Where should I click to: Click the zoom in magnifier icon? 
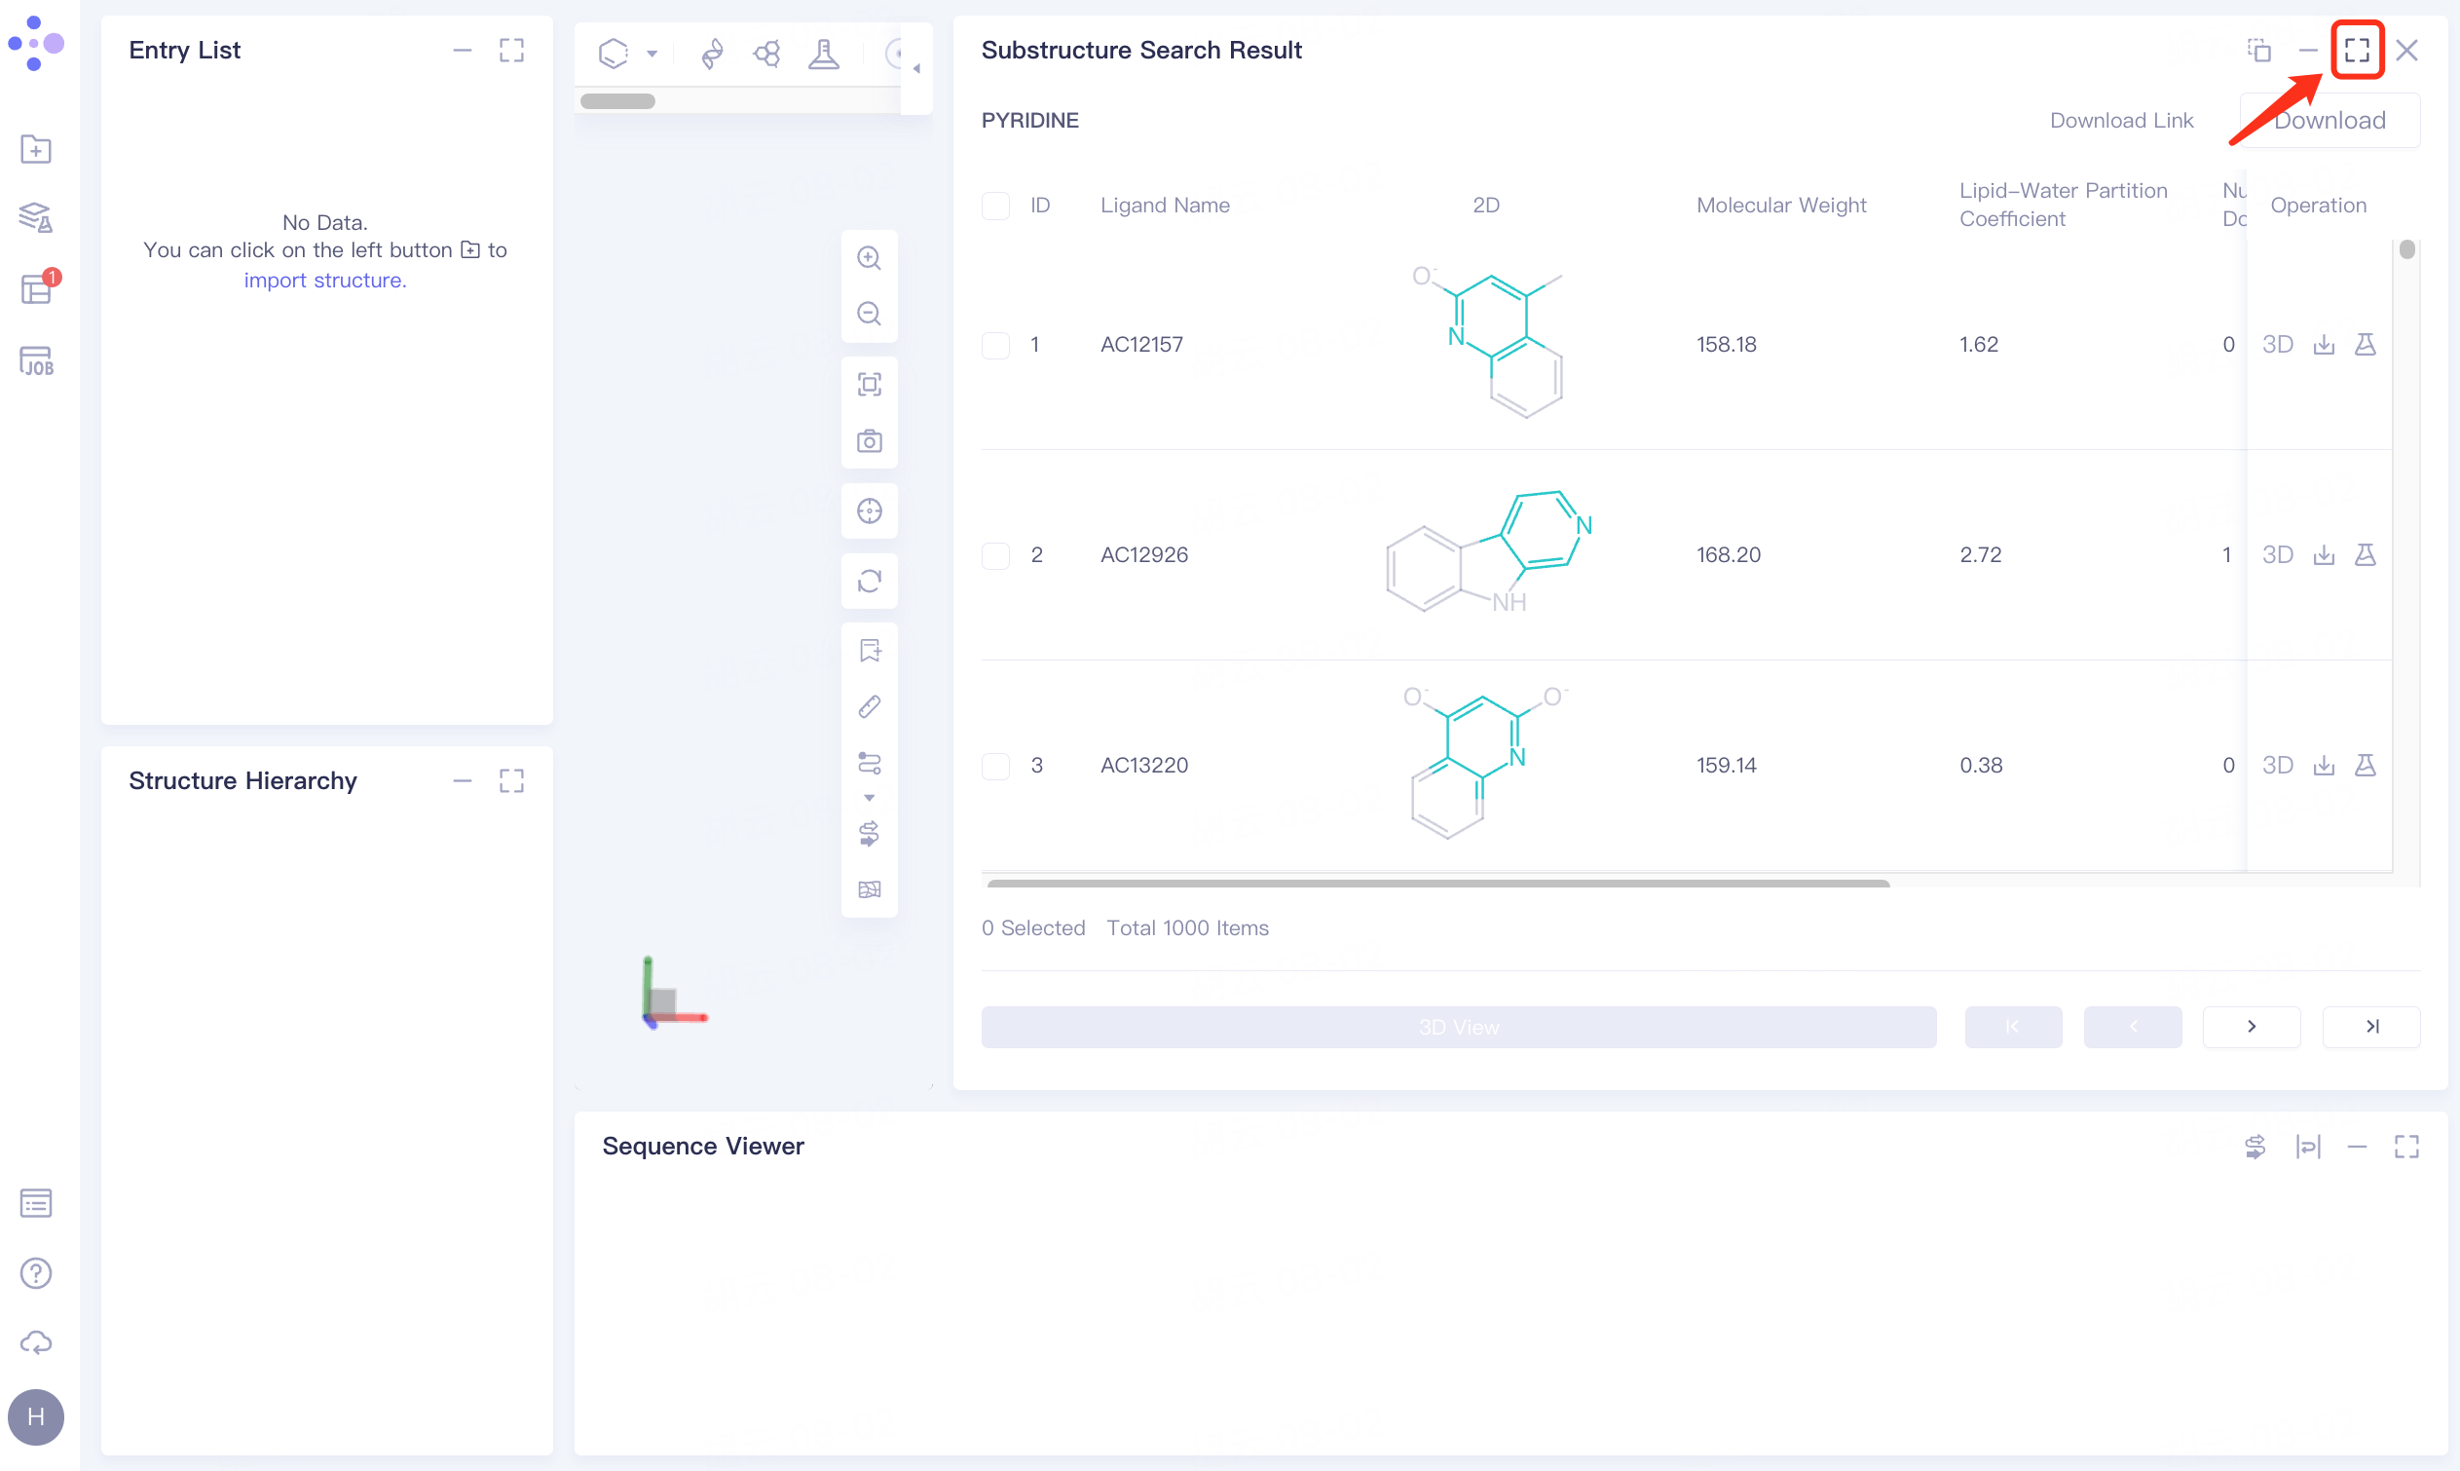[869, 259]
